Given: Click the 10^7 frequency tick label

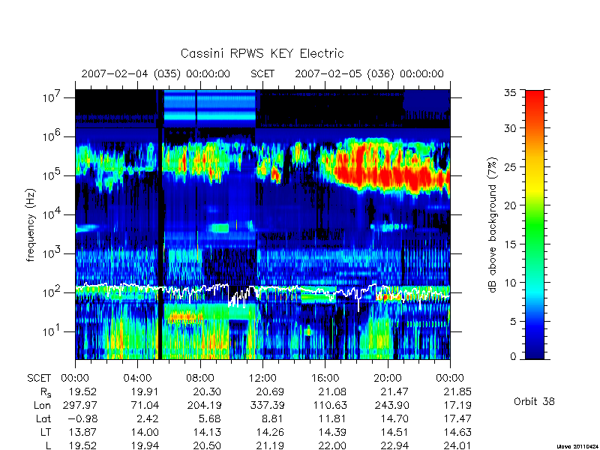Looking at the screenshot, I should [52, 97].
